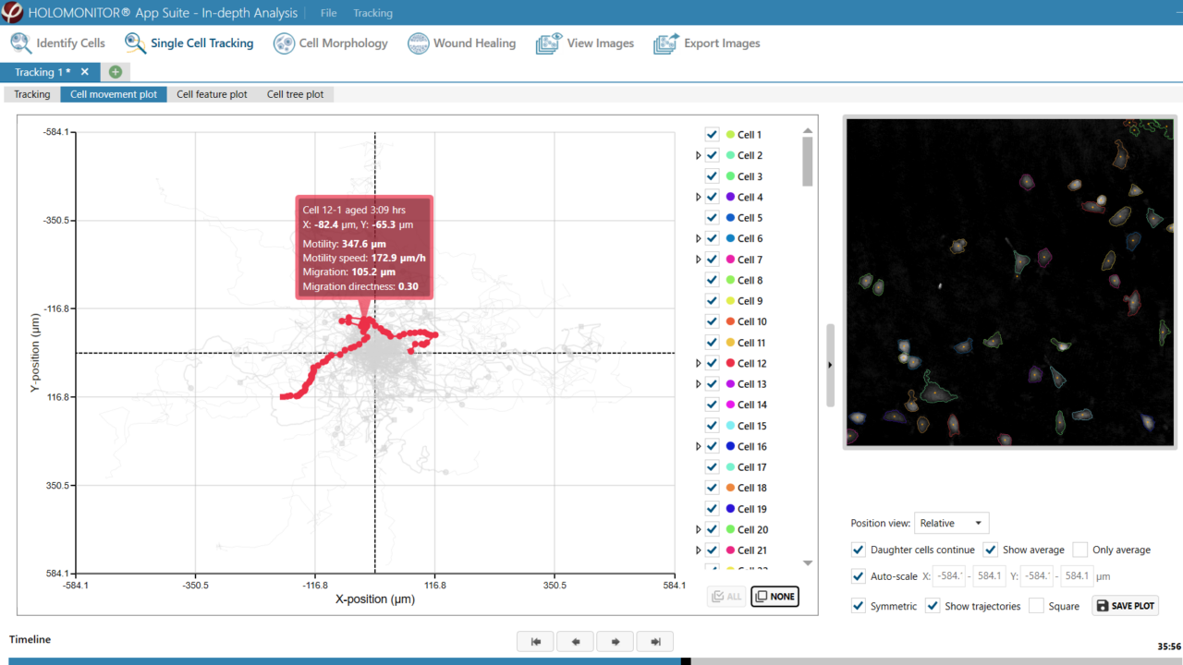Step forward one frame in the timeline

[615, 641]
